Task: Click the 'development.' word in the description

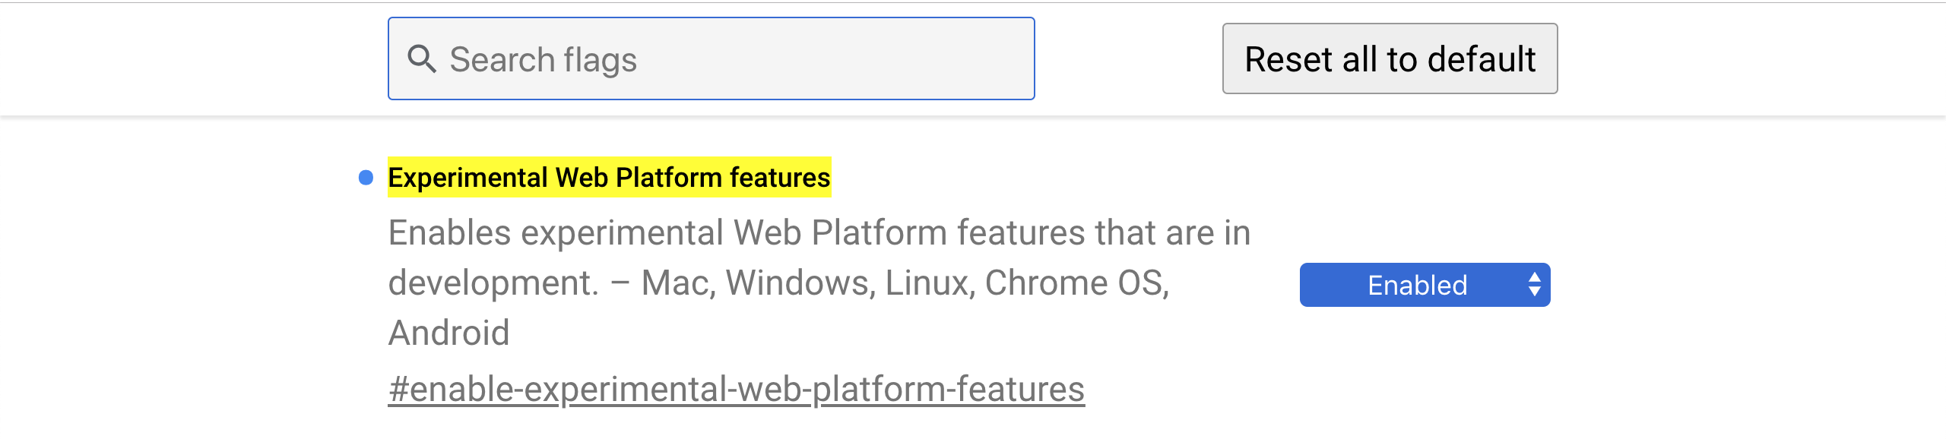Action: (493, 283)
